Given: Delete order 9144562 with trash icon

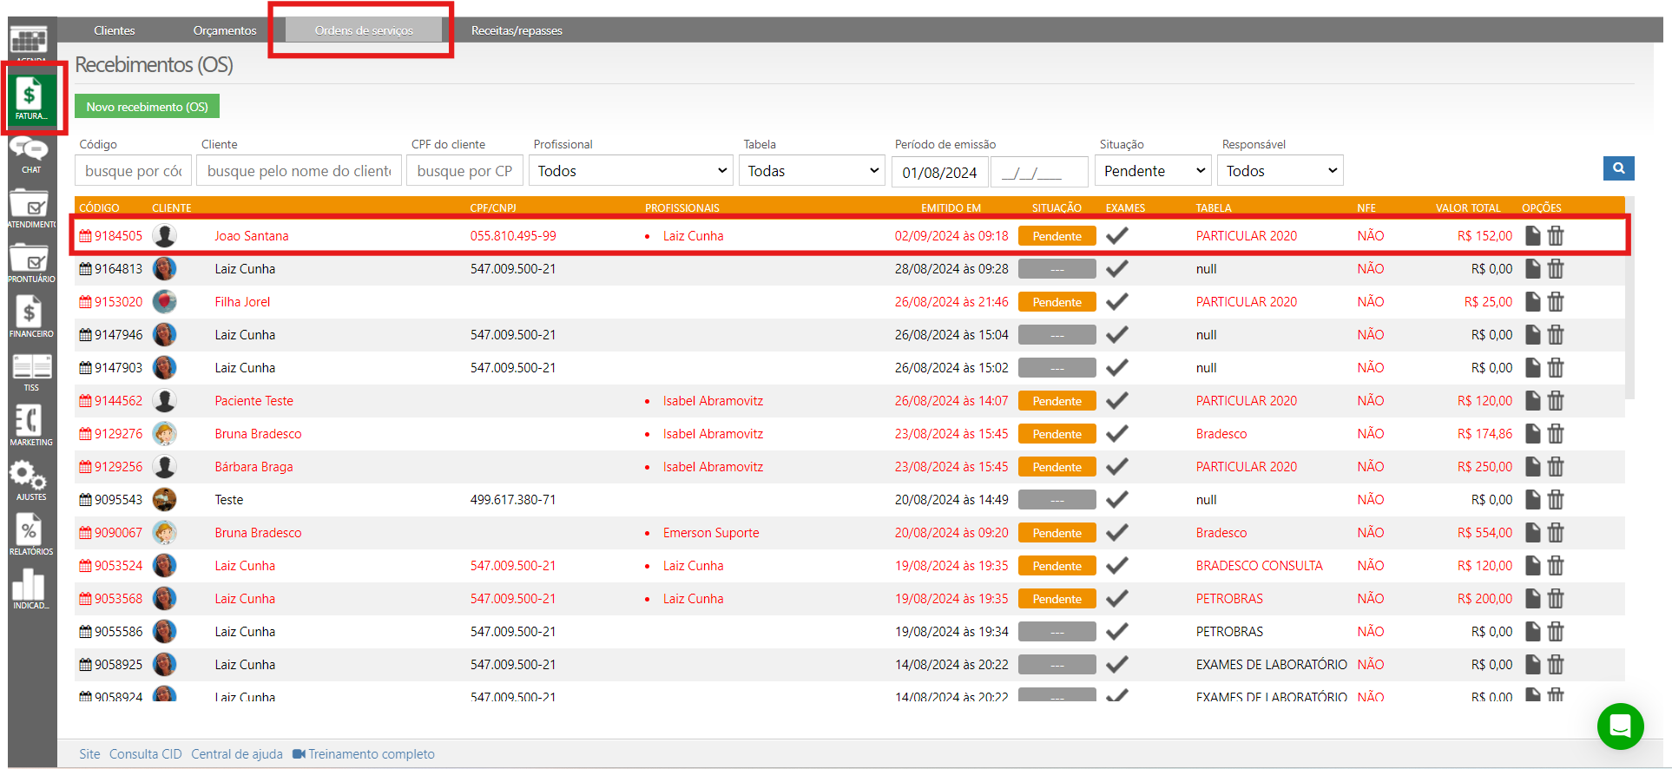Looking at the screenshot, I should point(1556,401).
